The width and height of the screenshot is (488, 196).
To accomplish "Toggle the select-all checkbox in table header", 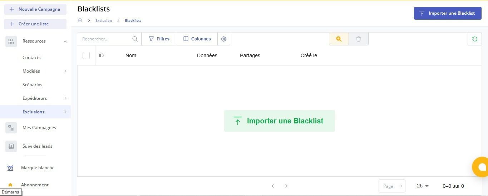I will click(86, 55).
